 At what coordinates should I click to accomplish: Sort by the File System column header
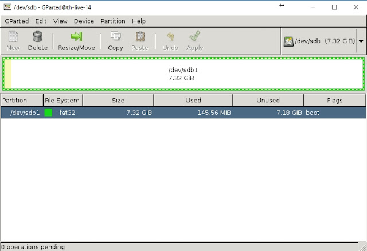point(63,101)
